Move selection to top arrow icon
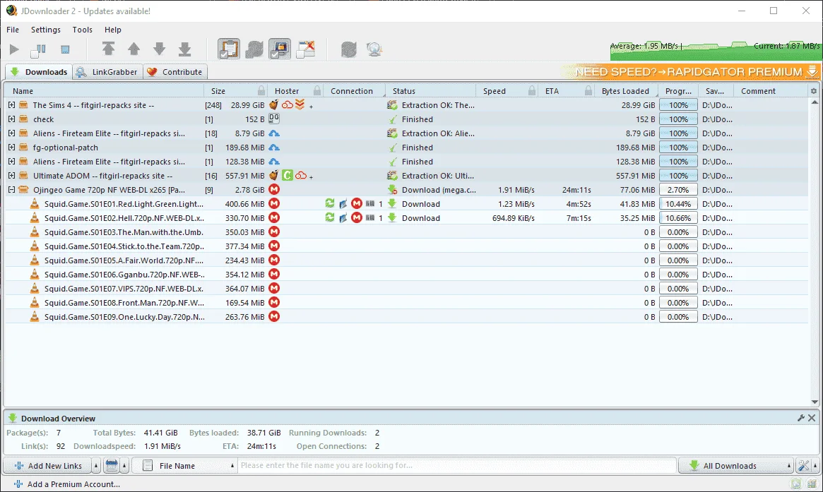Viewport: 823px width, 492px height. click(x=109, y=49)
